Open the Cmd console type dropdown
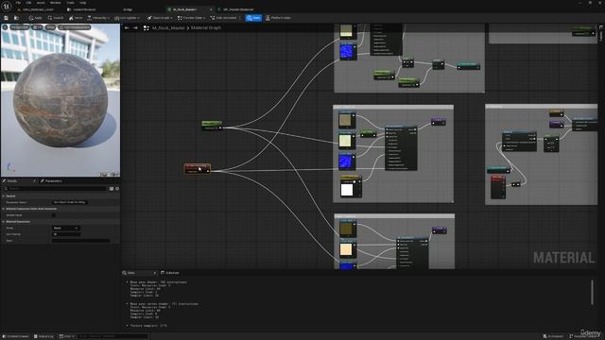This screenshot has height=340, width=605. pos(66,336)
